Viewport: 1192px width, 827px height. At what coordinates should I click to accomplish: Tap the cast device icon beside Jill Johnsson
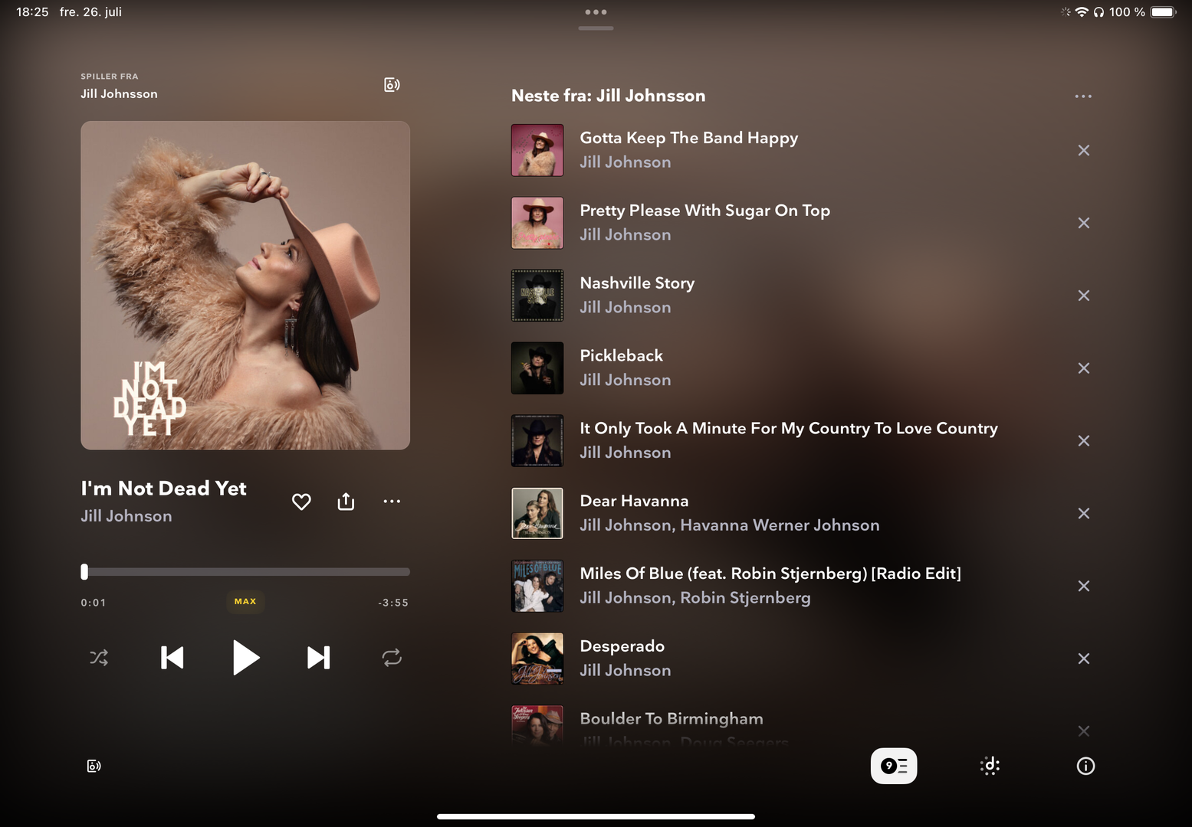[392, 85]
